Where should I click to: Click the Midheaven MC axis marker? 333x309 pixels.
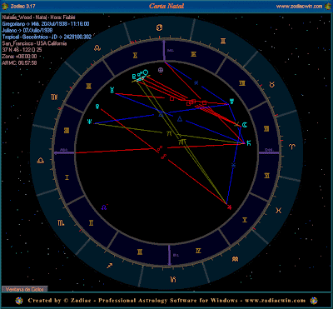point(164,51)
